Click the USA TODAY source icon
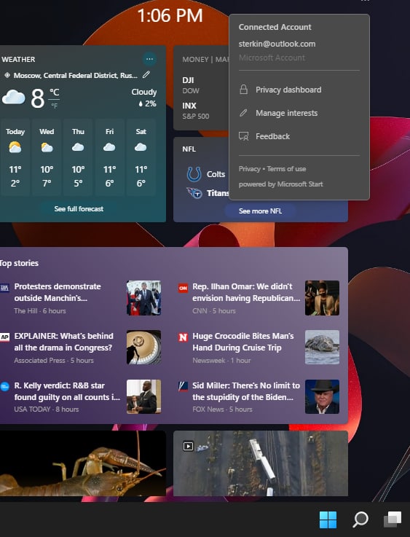 pyautogui.click(x=5, y=387)
